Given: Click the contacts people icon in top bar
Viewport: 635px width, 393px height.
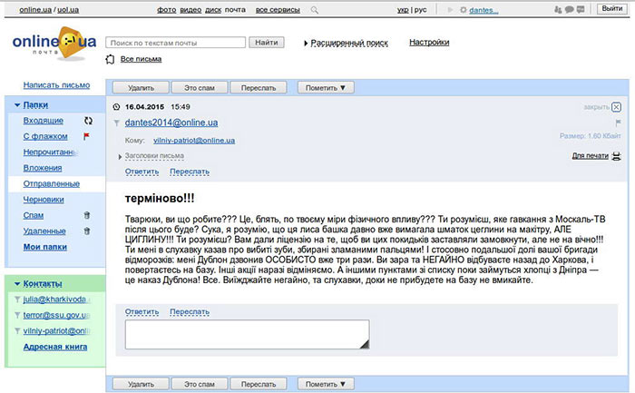Looking at the screenshot, I should pos(558,9).
